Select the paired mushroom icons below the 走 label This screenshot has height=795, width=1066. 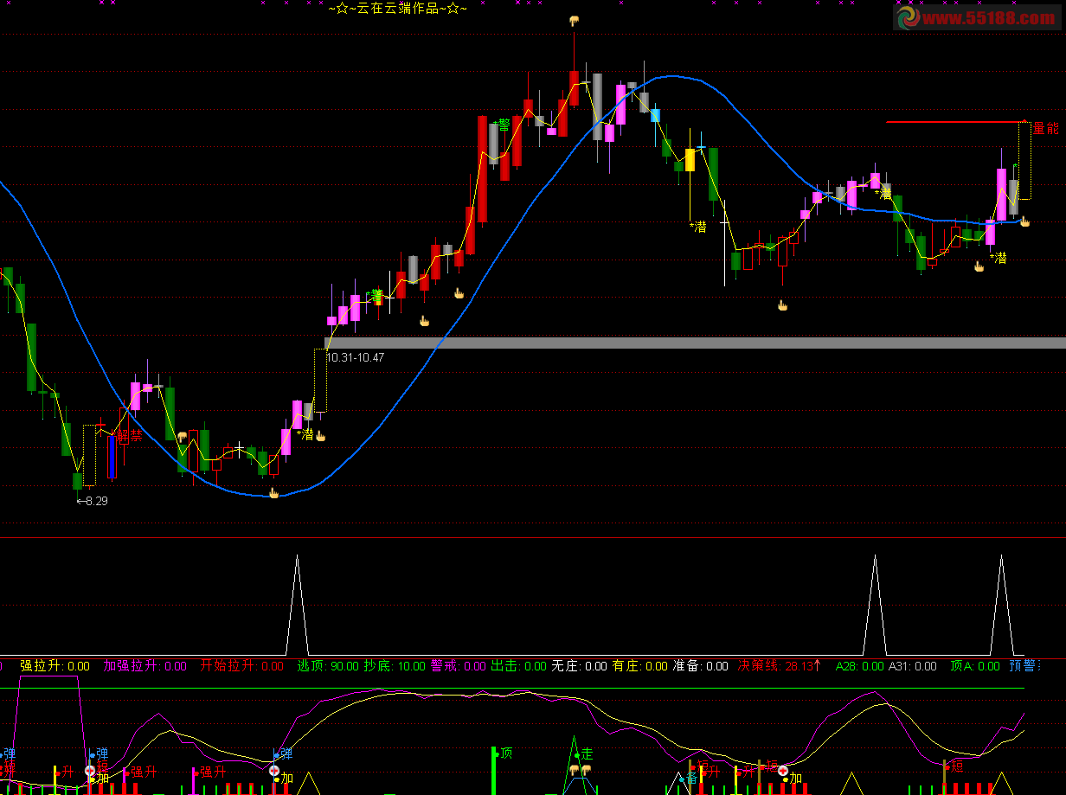point(580,769)
